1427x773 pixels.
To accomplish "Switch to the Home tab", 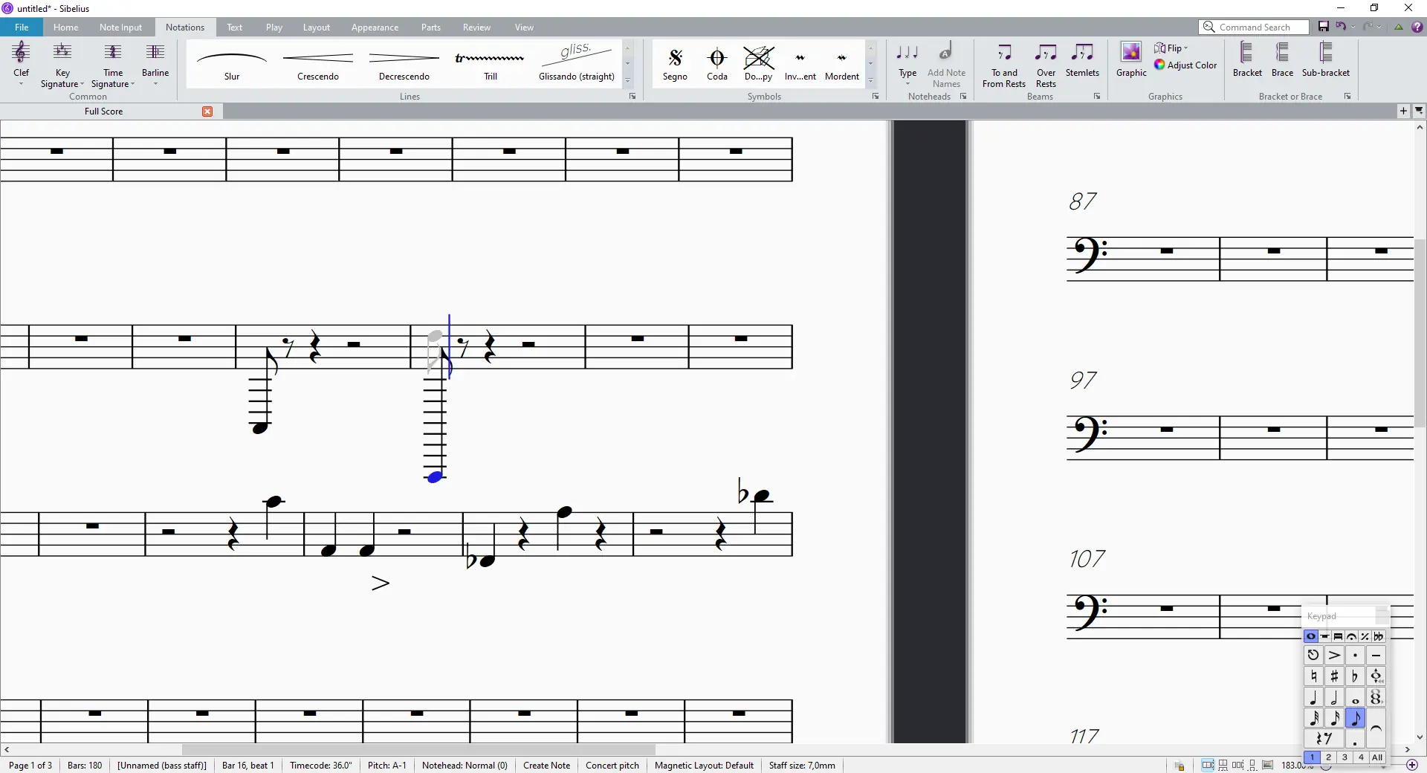I will (x=65, y=28).
